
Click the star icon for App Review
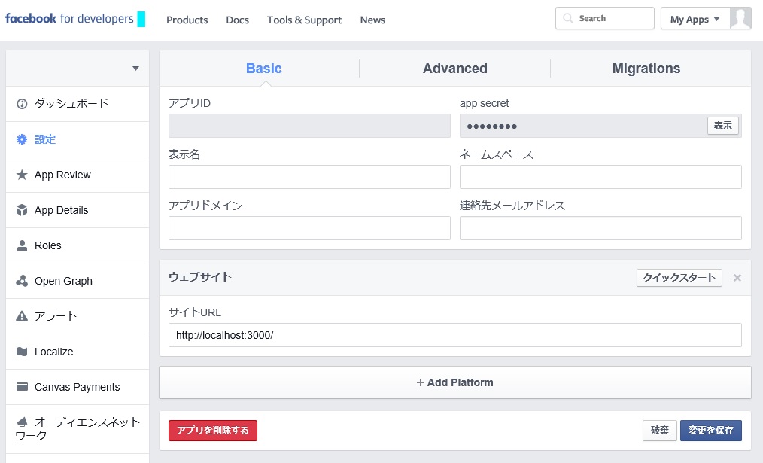tap(22, 175)
